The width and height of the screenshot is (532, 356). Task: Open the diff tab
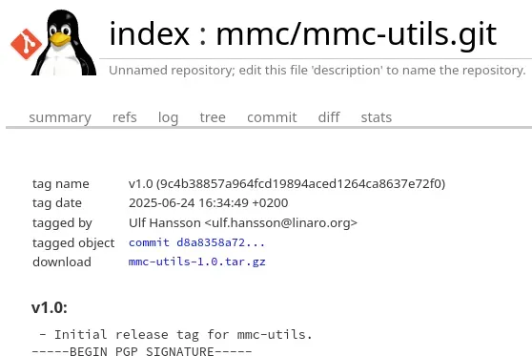pyautogui.click(x=329, y=117)
